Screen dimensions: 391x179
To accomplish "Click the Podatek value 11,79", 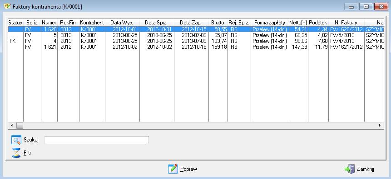I will (322, 47).
